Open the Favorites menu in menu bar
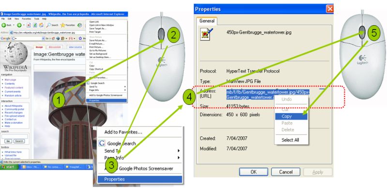Image resolution: width=387 pixels, height=188 pixels. point(27,19)
